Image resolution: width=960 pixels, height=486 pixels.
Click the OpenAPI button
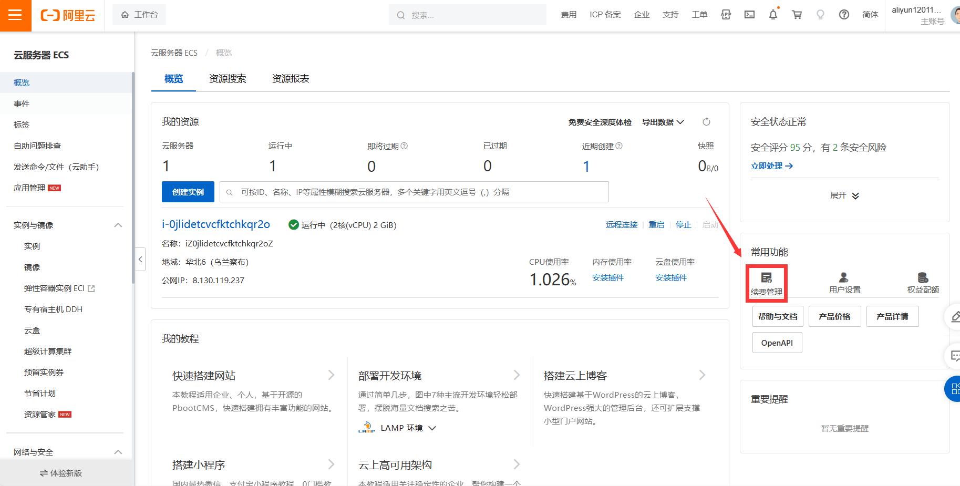(777, 343)
